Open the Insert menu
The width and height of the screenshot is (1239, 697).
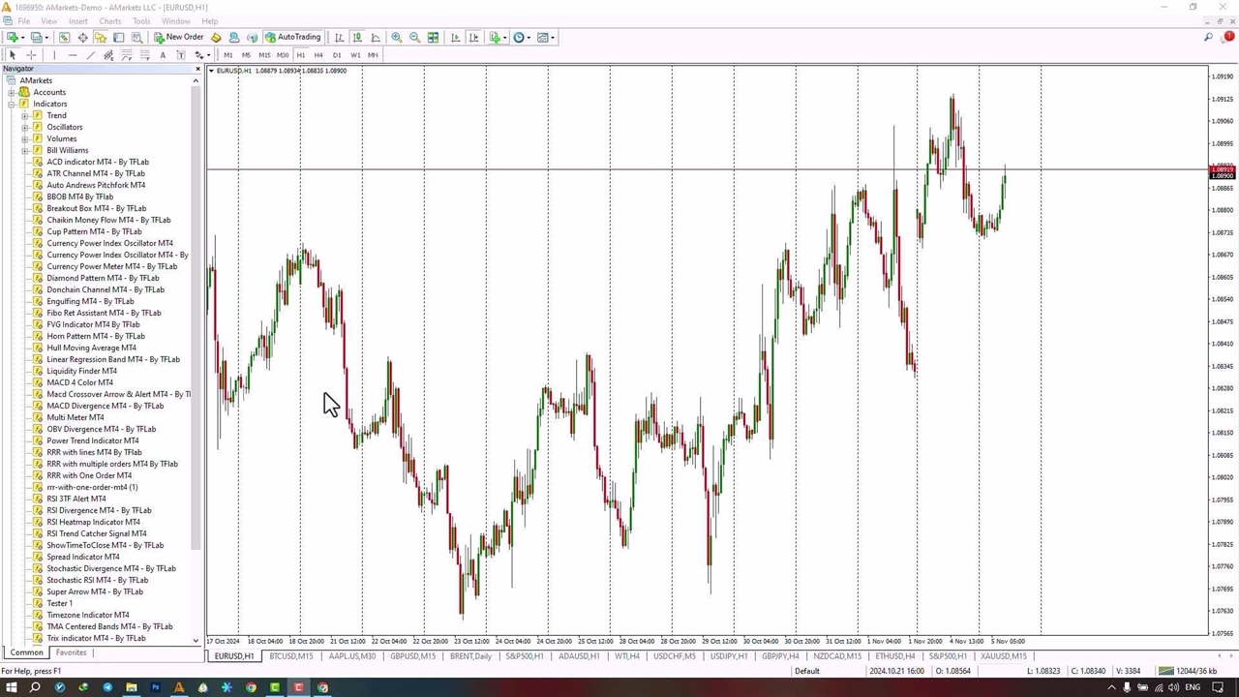pyautogui.click(x=77, y=21)
